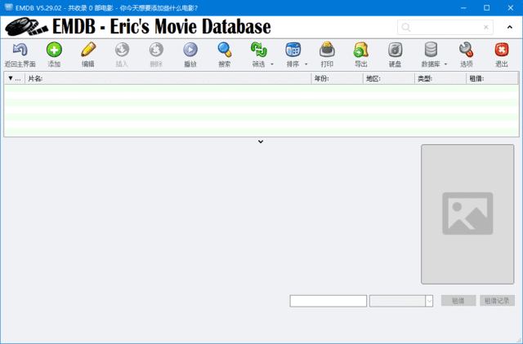This screenshot has width=523, height=344.
Task: Click the 数据库 database icon
Action: tap(431, 50)
